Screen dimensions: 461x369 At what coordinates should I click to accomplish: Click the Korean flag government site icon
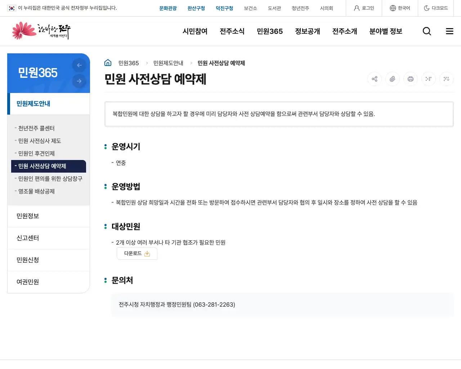12,8
